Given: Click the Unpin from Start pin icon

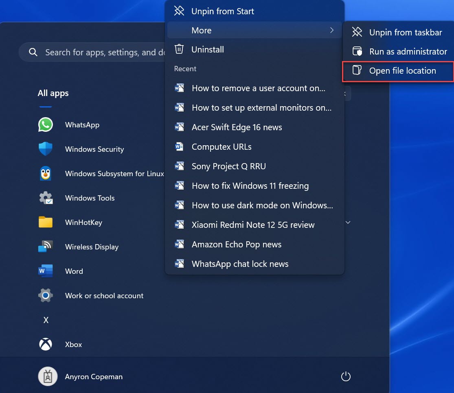Looking at the screenshot, I should click(179, 11).
